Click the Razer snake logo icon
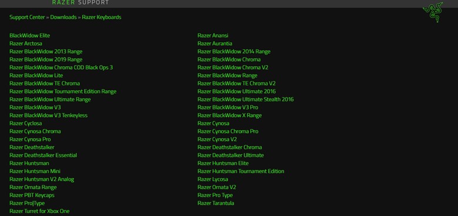The height and width of the screenshot is (216, 458). click(433, 12)
